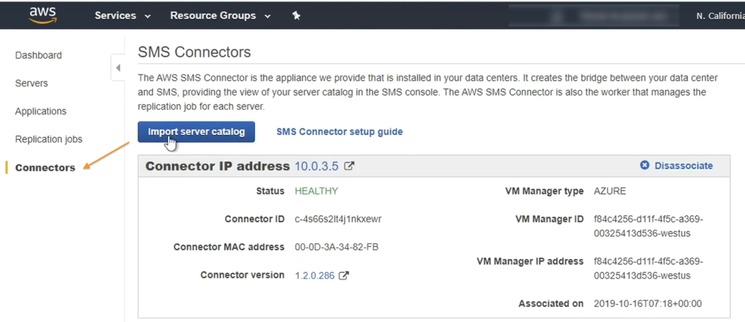Open Replication jobs page
The width and height of the screenshot is (745, 322).
pos(49,139)
